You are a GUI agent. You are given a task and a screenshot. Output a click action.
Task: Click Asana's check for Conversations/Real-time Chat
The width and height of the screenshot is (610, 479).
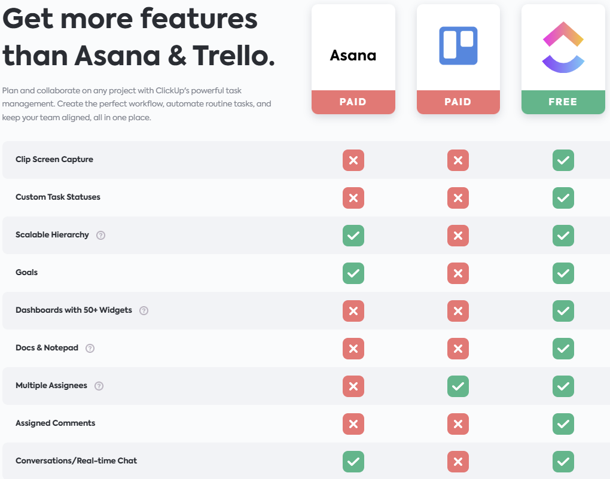[x=353, y=462]
